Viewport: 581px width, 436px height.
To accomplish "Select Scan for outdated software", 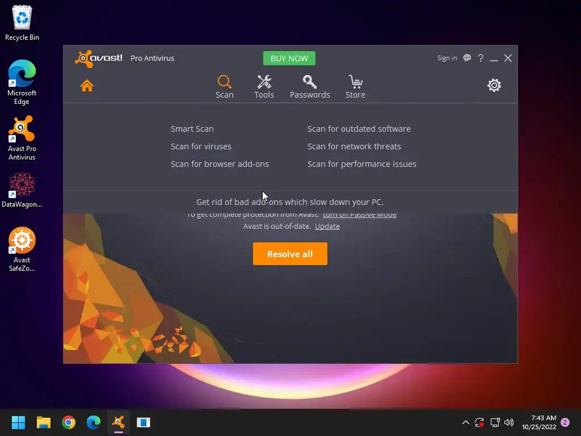I will (359, 129).
